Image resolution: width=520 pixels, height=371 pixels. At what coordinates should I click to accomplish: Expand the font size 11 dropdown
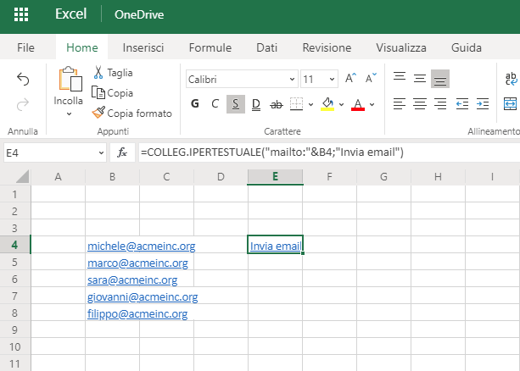point(332,79)
